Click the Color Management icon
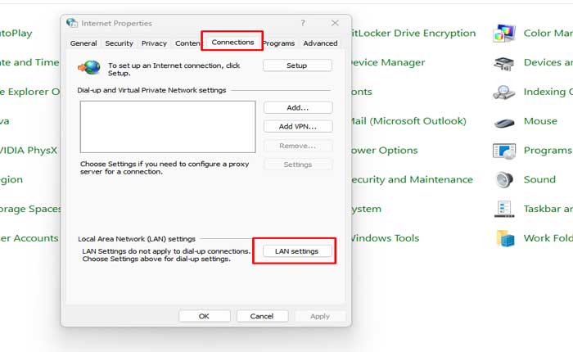Image resolution: width=573 pixels, height=352 pixels. [503, 34]
